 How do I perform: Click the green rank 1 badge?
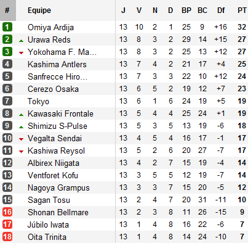7,27
